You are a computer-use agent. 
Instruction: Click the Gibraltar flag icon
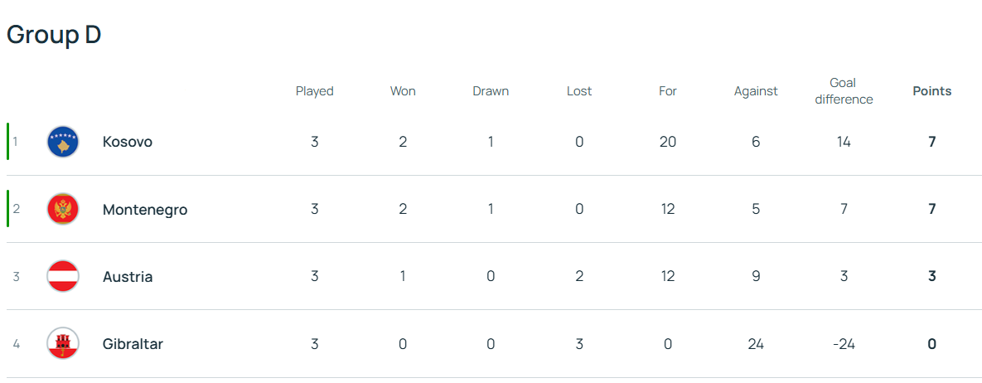[x=63, y=344]
